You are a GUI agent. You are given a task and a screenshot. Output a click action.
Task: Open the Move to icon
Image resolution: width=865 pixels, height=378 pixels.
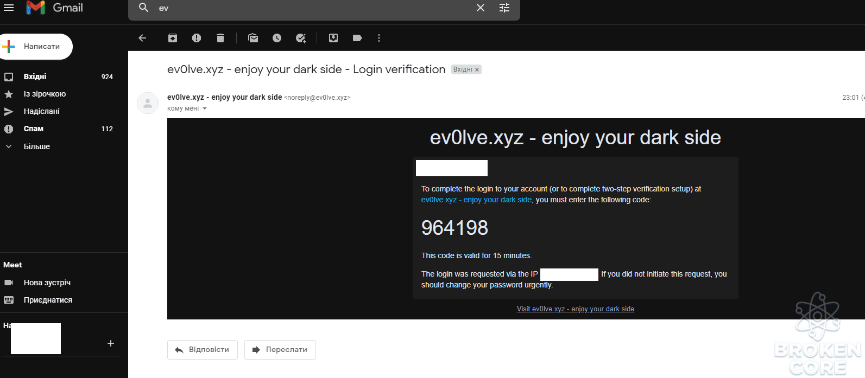(x=333, y=38)
